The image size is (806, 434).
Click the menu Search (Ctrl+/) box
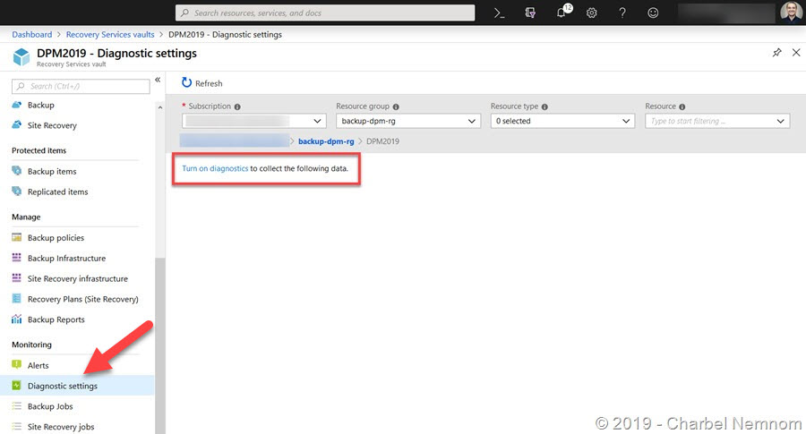click(x=81, y=86)
